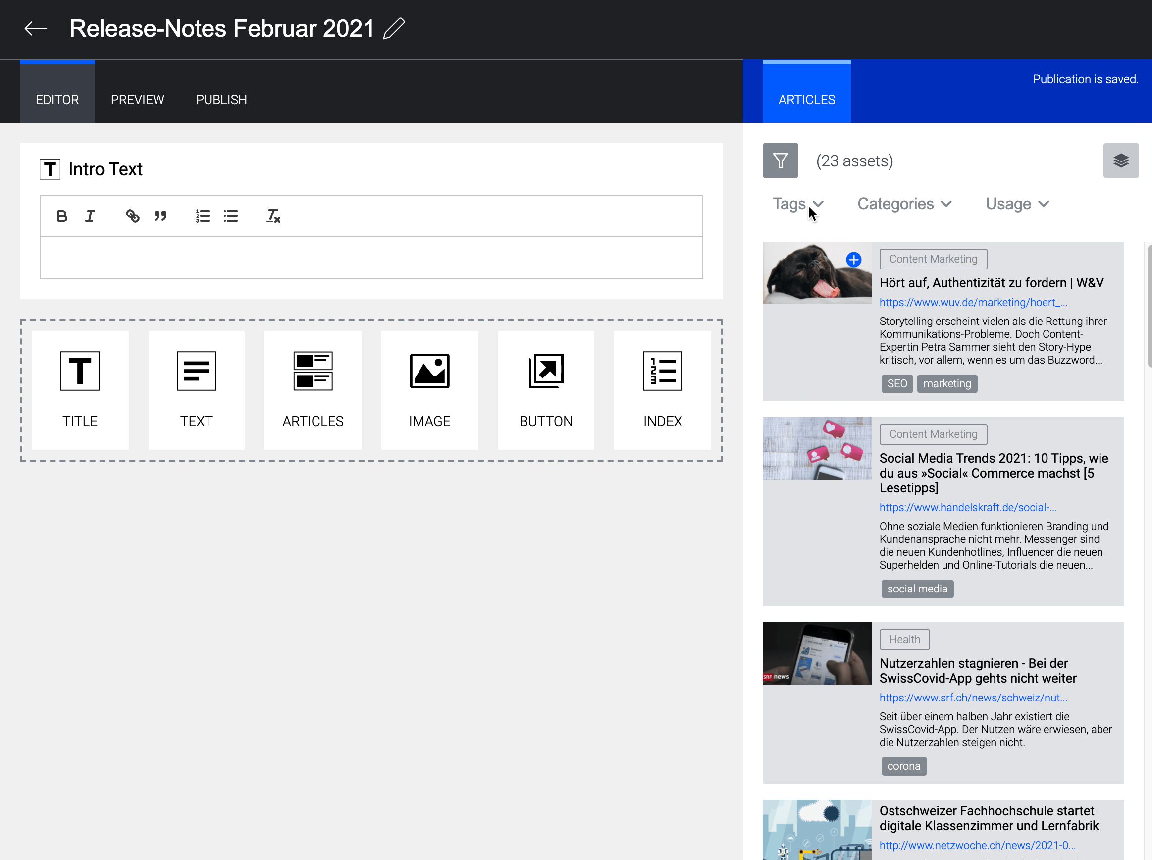Click the layers stack icon button
Image resolution: width=1152 pixels, height=860 pixels.
click(x=1121, y=161)
